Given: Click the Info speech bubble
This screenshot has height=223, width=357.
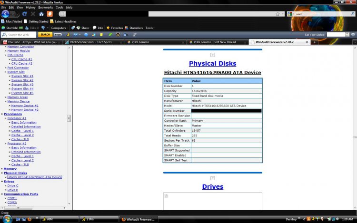Looking at the screenshot, I should 98,28.
